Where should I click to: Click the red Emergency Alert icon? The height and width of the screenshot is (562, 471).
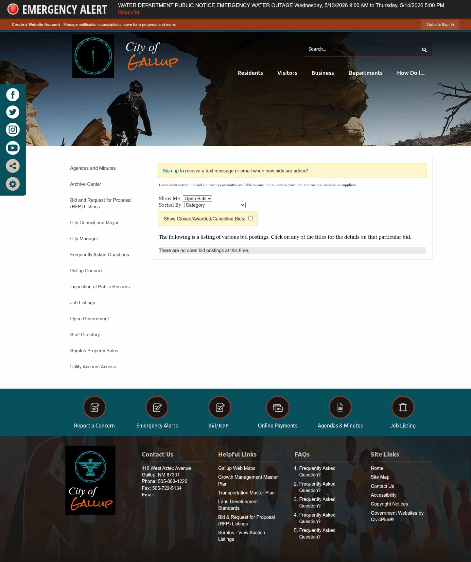[13, 9]
